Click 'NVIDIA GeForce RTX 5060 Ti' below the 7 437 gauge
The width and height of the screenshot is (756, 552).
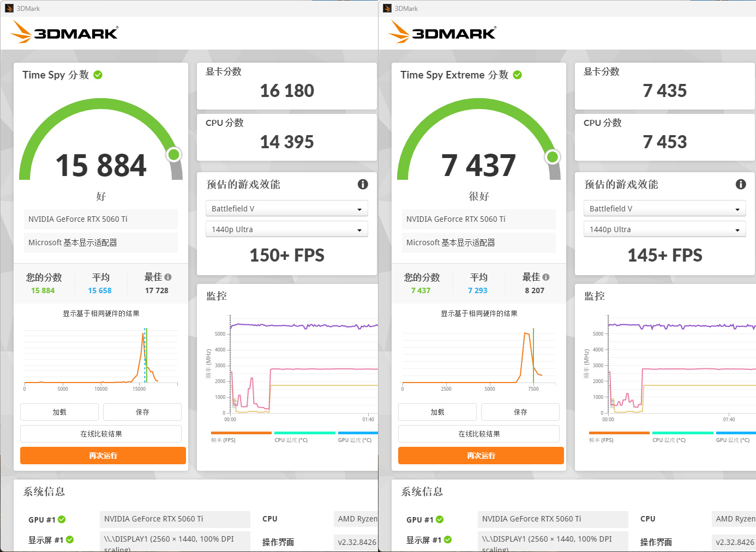[x=479, y=219]
